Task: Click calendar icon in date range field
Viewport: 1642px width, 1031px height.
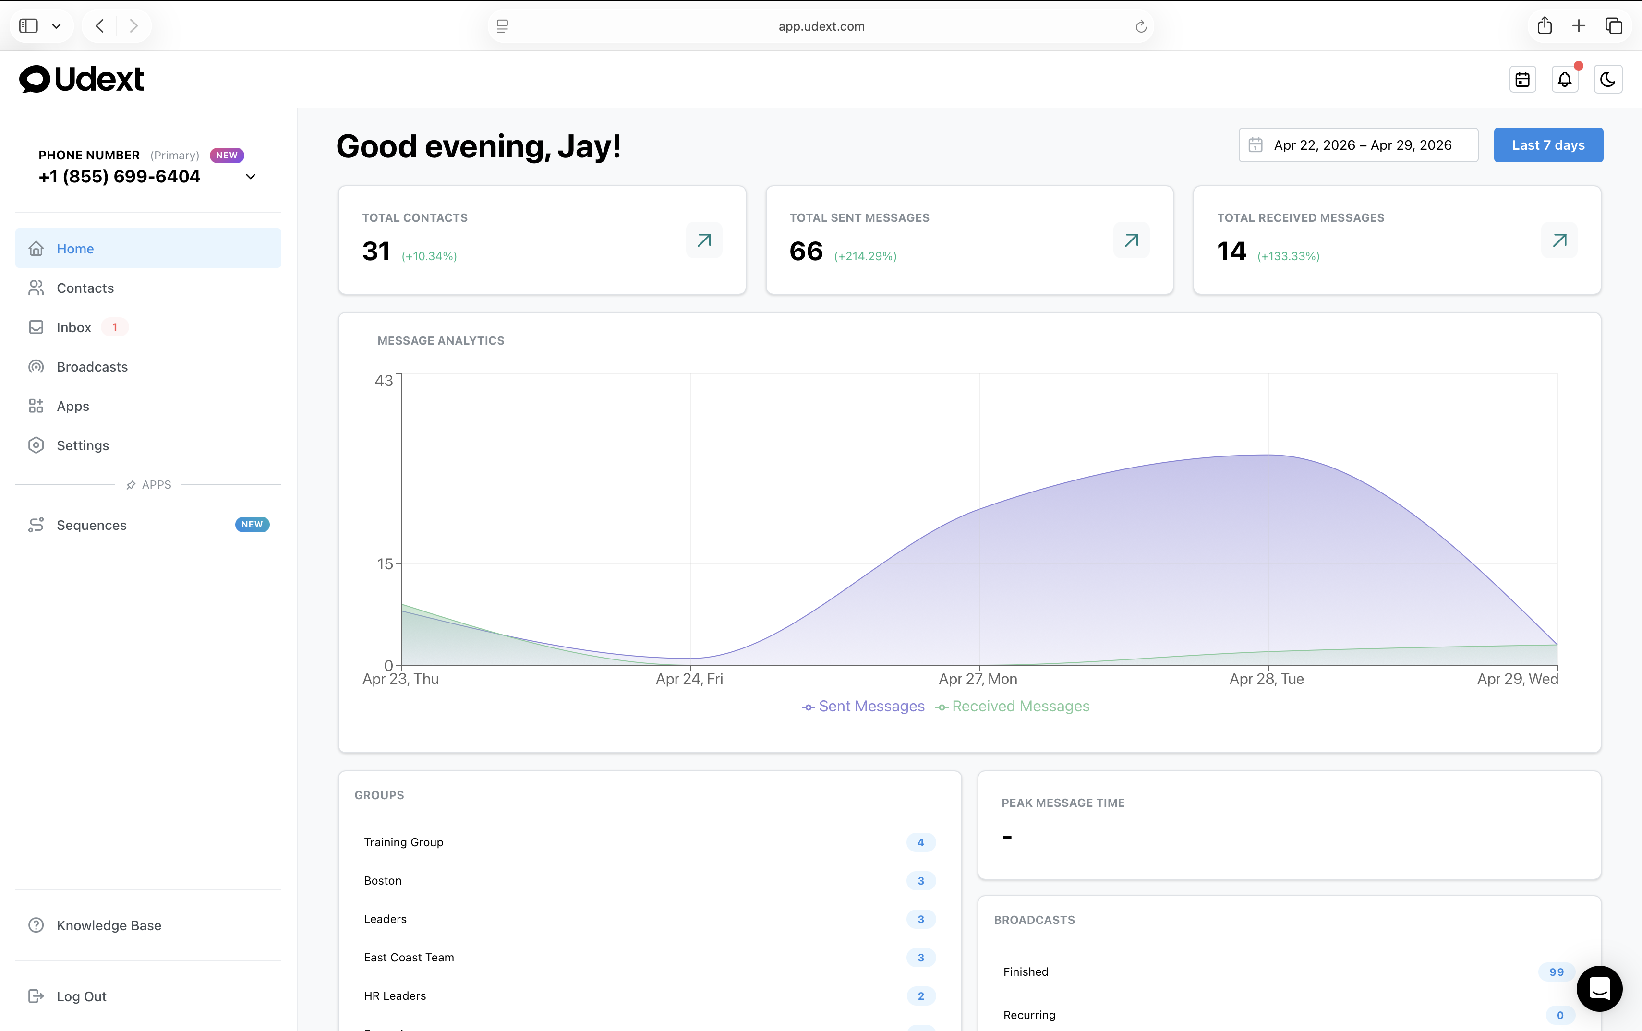Action: [x=1256, y=145]
